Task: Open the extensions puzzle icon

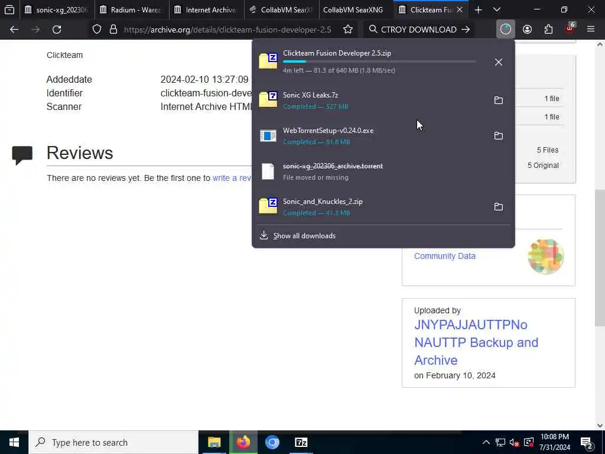Action: point(548,30)
